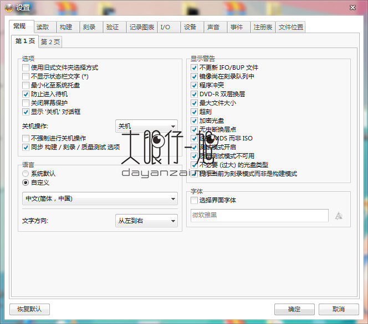Enable 最小化至系统托盘 option
The height and width of the screenshot is (324, 368).
pyautogui.click(x=51, y=85)
